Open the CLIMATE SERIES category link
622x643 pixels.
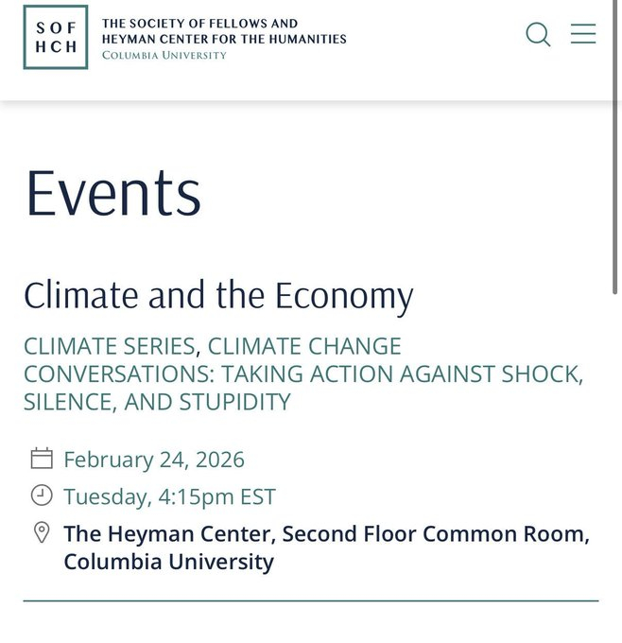[x=110, y=346]
